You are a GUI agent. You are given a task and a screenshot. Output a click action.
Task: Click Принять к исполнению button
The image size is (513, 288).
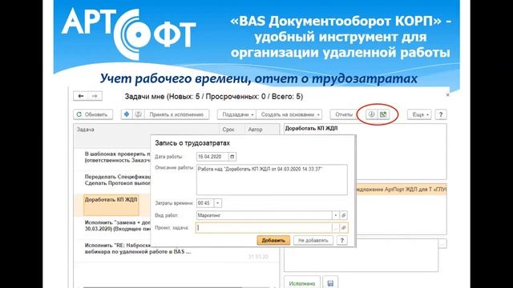point(176,114)
